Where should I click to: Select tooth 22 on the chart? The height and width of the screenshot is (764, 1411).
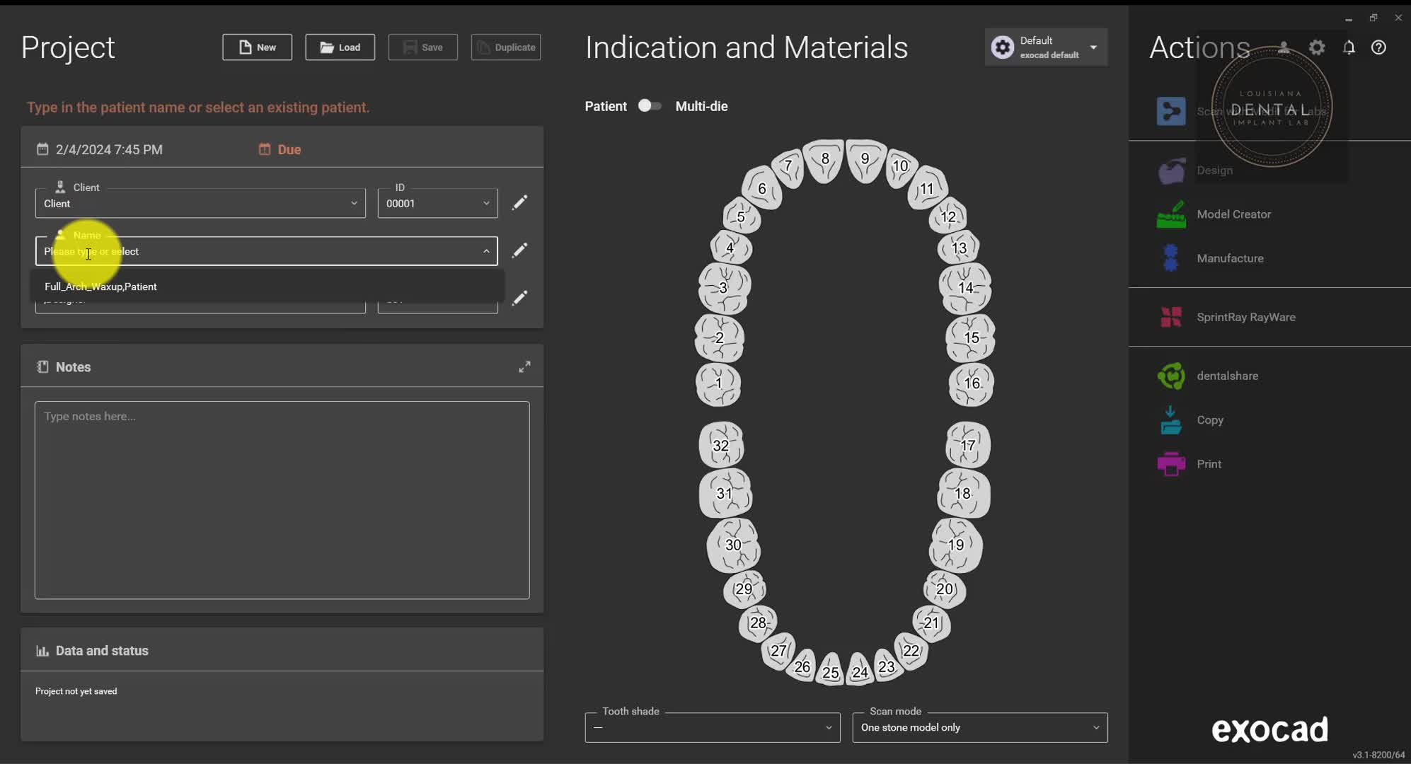point(911,650)
